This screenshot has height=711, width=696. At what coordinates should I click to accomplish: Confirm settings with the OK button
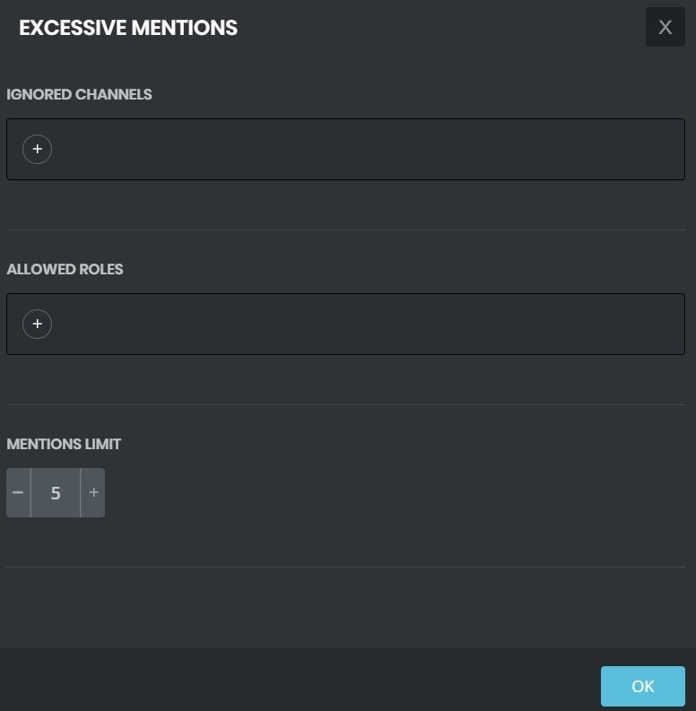click(643, 686)
